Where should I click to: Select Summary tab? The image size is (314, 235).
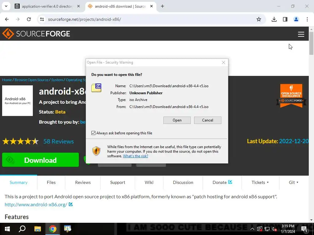point(19,182)
